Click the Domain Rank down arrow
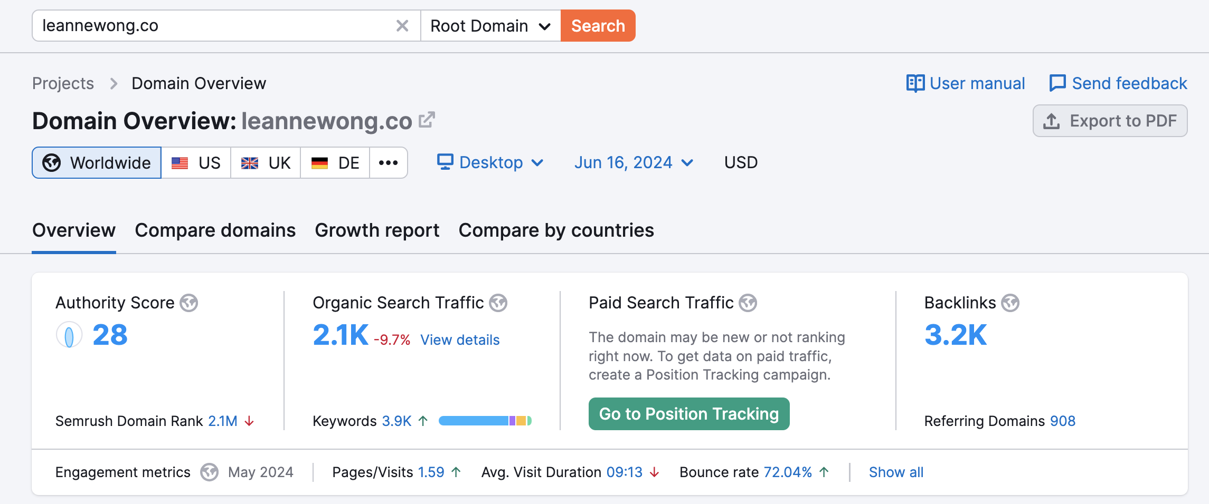This screenshot has width=1209, height=504. (249, 421)
